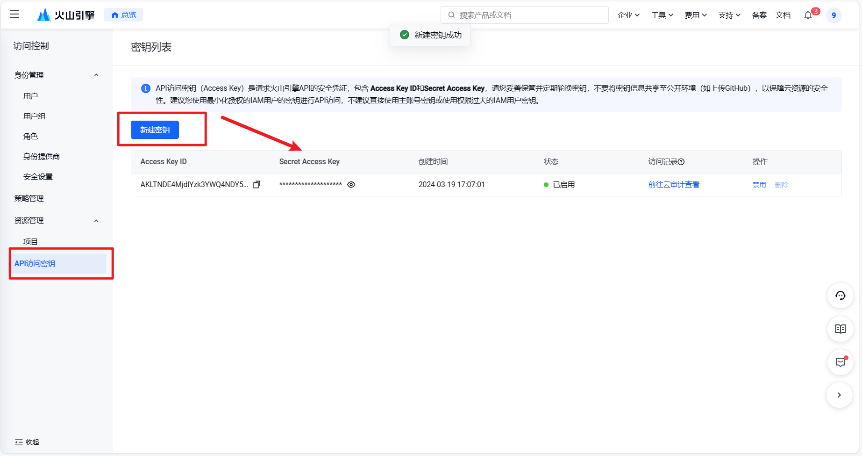Reveal the Secret Access Key with eye icon
This screenshot has width=862, height=456.
tap(351, 185)
